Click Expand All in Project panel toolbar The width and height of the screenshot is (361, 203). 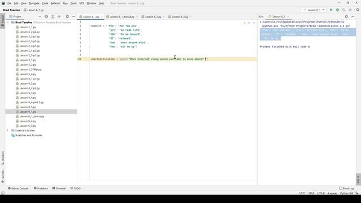52,16
